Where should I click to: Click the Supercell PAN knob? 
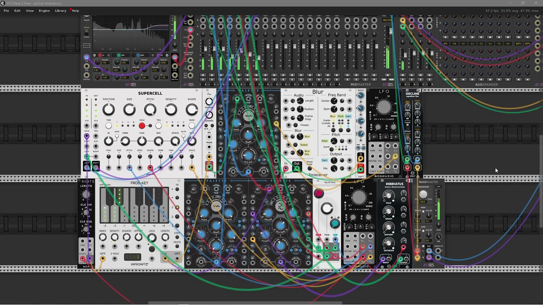[142, 141]
